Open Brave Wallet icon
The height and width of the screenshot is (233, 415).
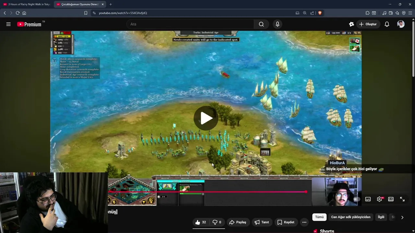pos(391,13)
